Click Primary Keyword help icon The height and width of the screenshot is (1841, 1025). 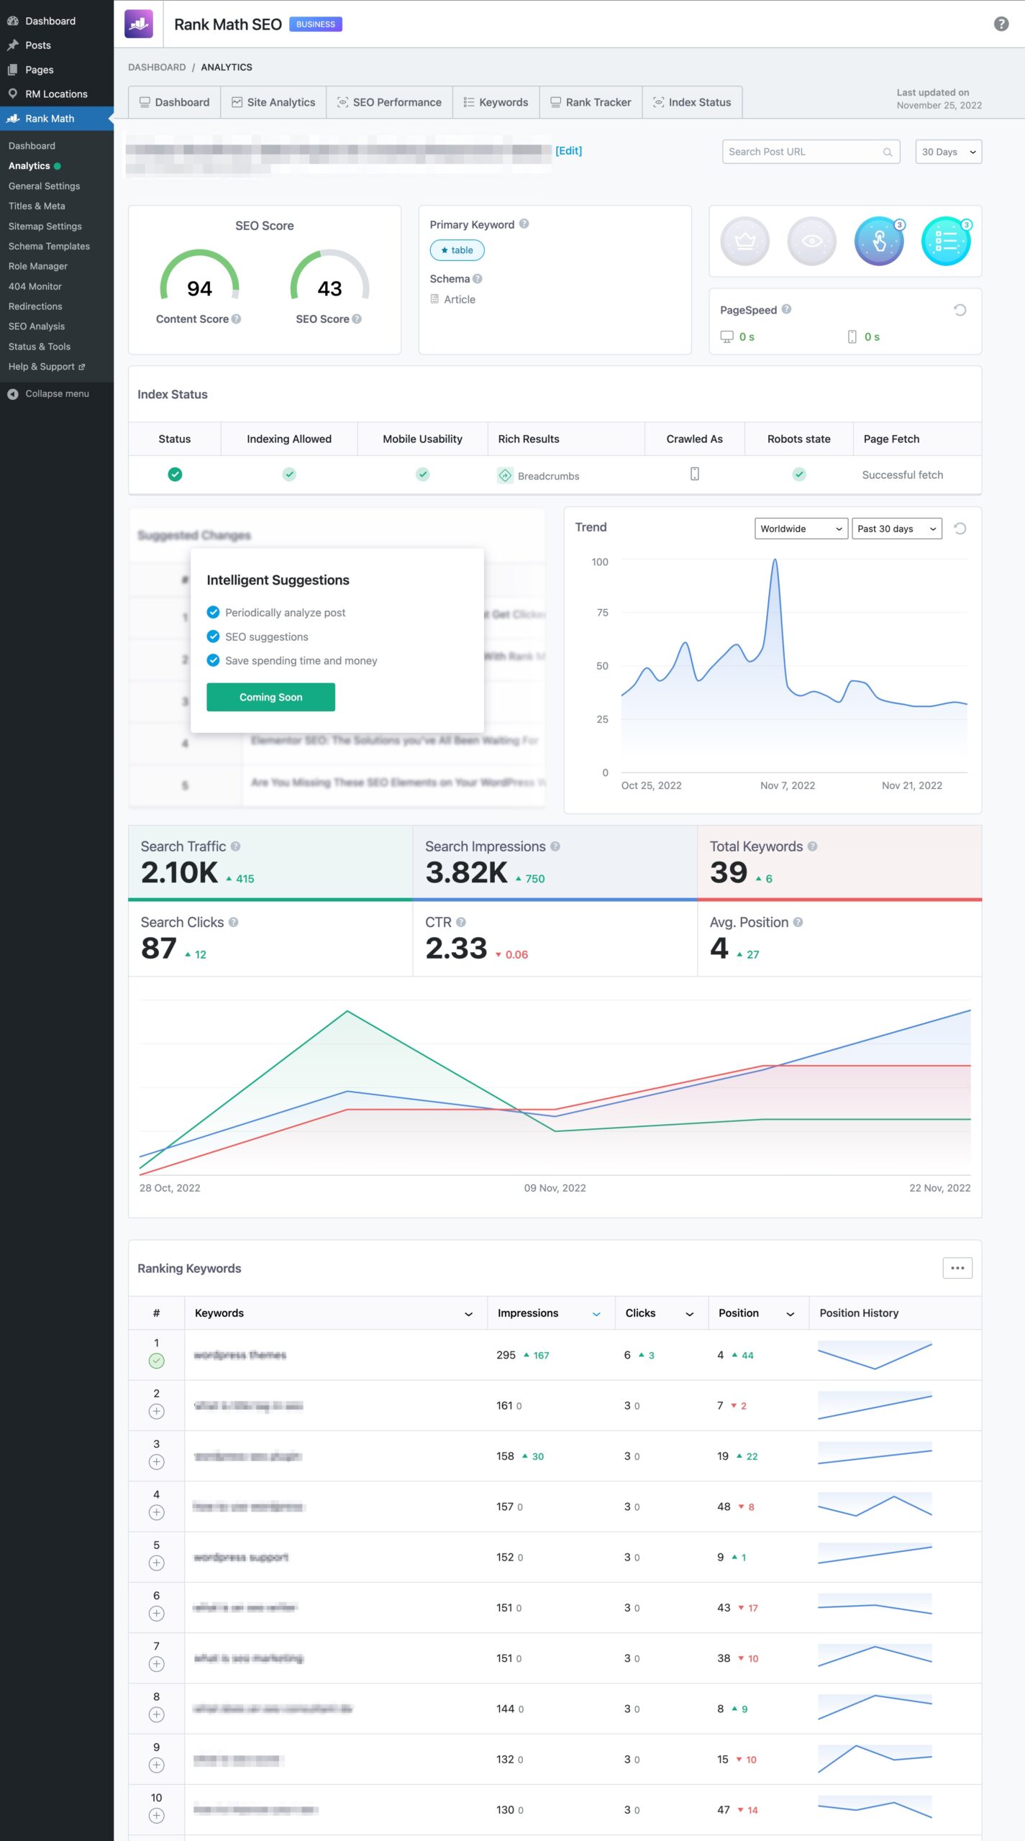click(524, 224)
